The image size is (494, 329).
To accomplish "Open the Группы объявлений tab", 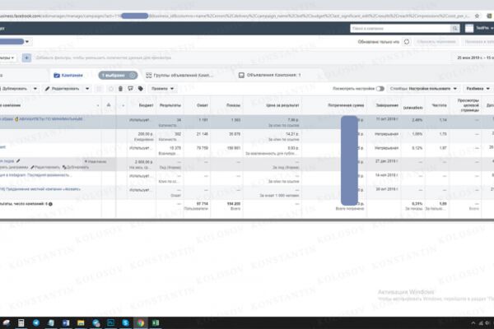I will coord(179,75).
